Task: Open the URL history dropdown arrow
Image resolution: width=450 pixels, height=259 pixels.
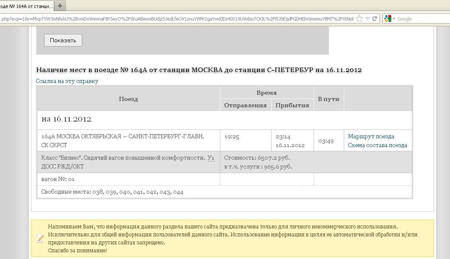Action: (x=367, y=19)
